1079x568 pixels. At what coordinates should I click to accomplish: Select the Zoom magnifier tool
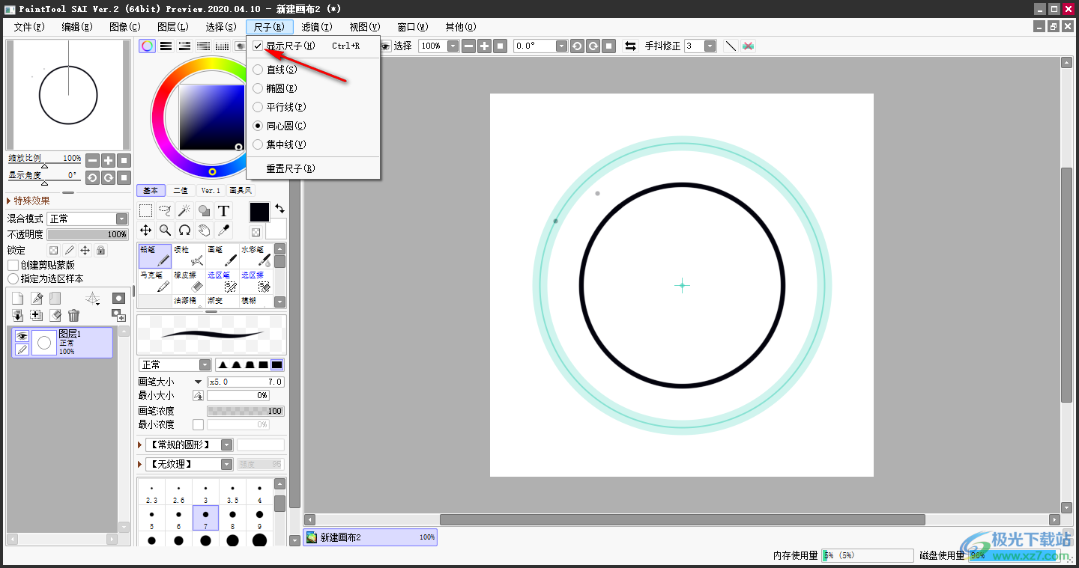pos(165,230)
